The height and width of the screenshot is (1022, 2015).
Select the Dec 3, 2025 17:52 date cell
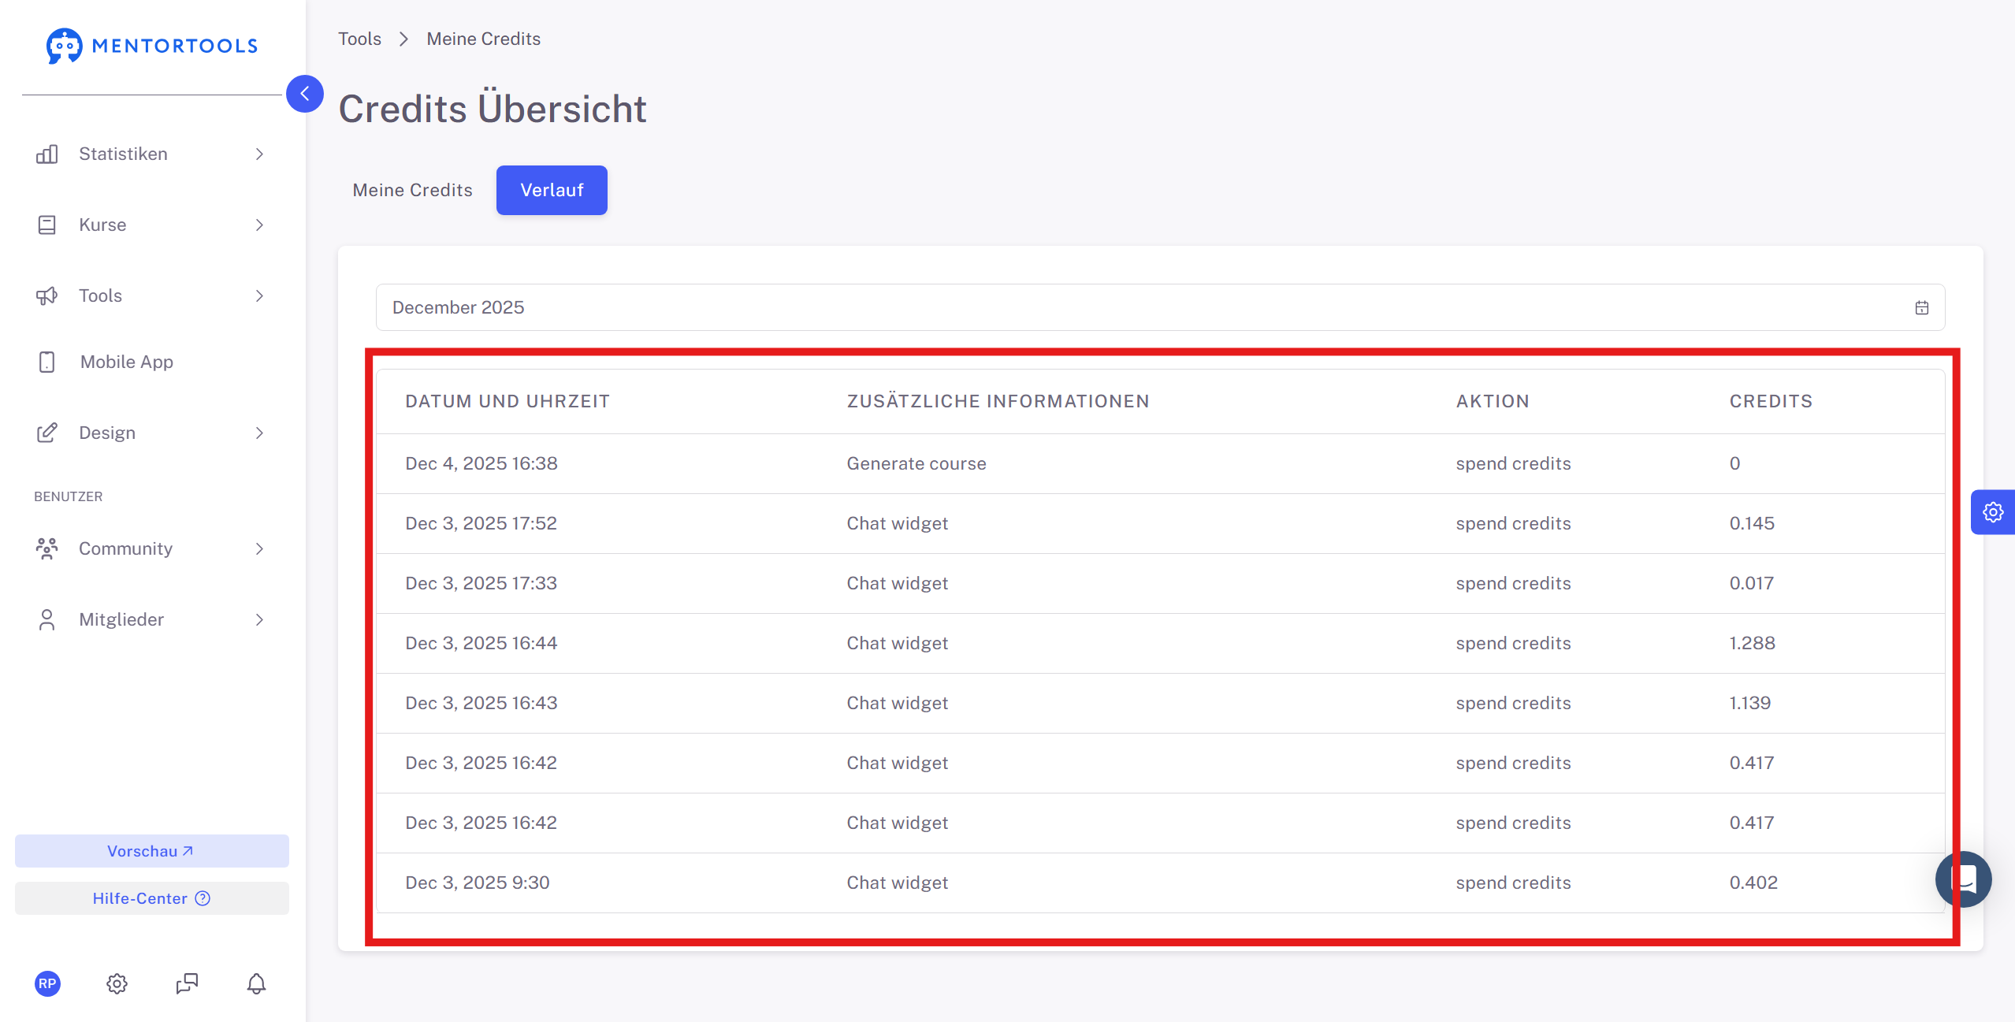coord(481,523)
